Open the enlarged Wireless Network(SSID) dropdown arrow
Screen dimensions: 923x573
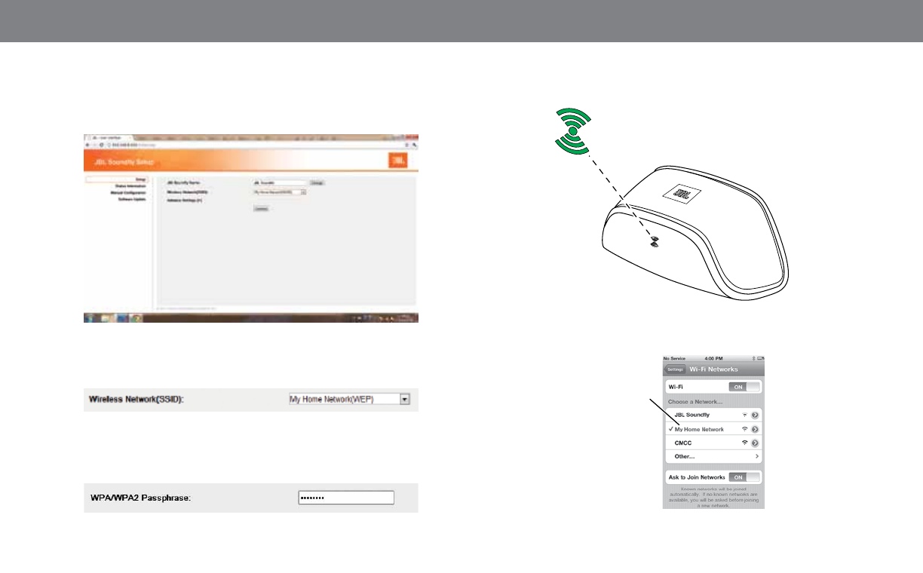(x=405, y=400)
